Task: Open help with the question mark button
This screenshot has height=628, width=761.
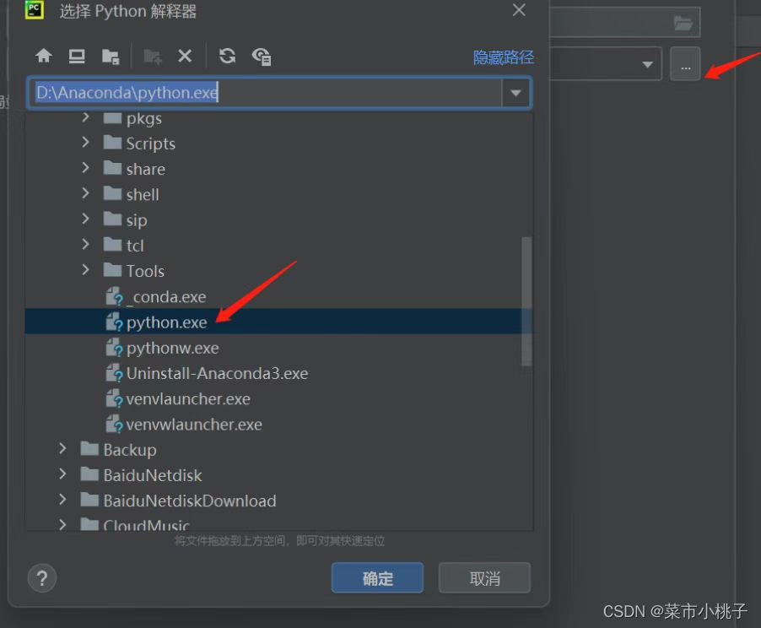Action: click(42, 578)
